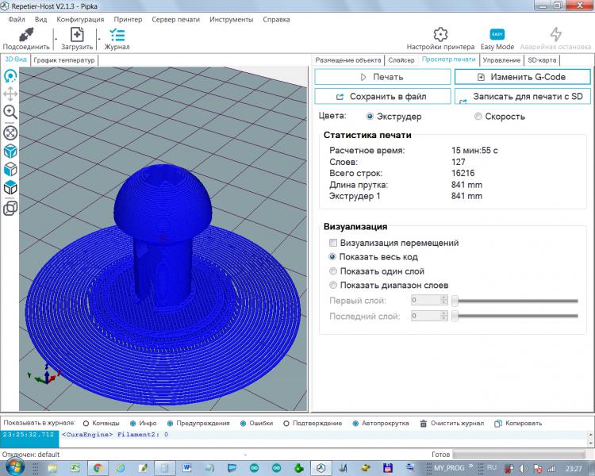Click Сохранить в файл button
The image size is (595, 476).
click(x=382, y=96)
